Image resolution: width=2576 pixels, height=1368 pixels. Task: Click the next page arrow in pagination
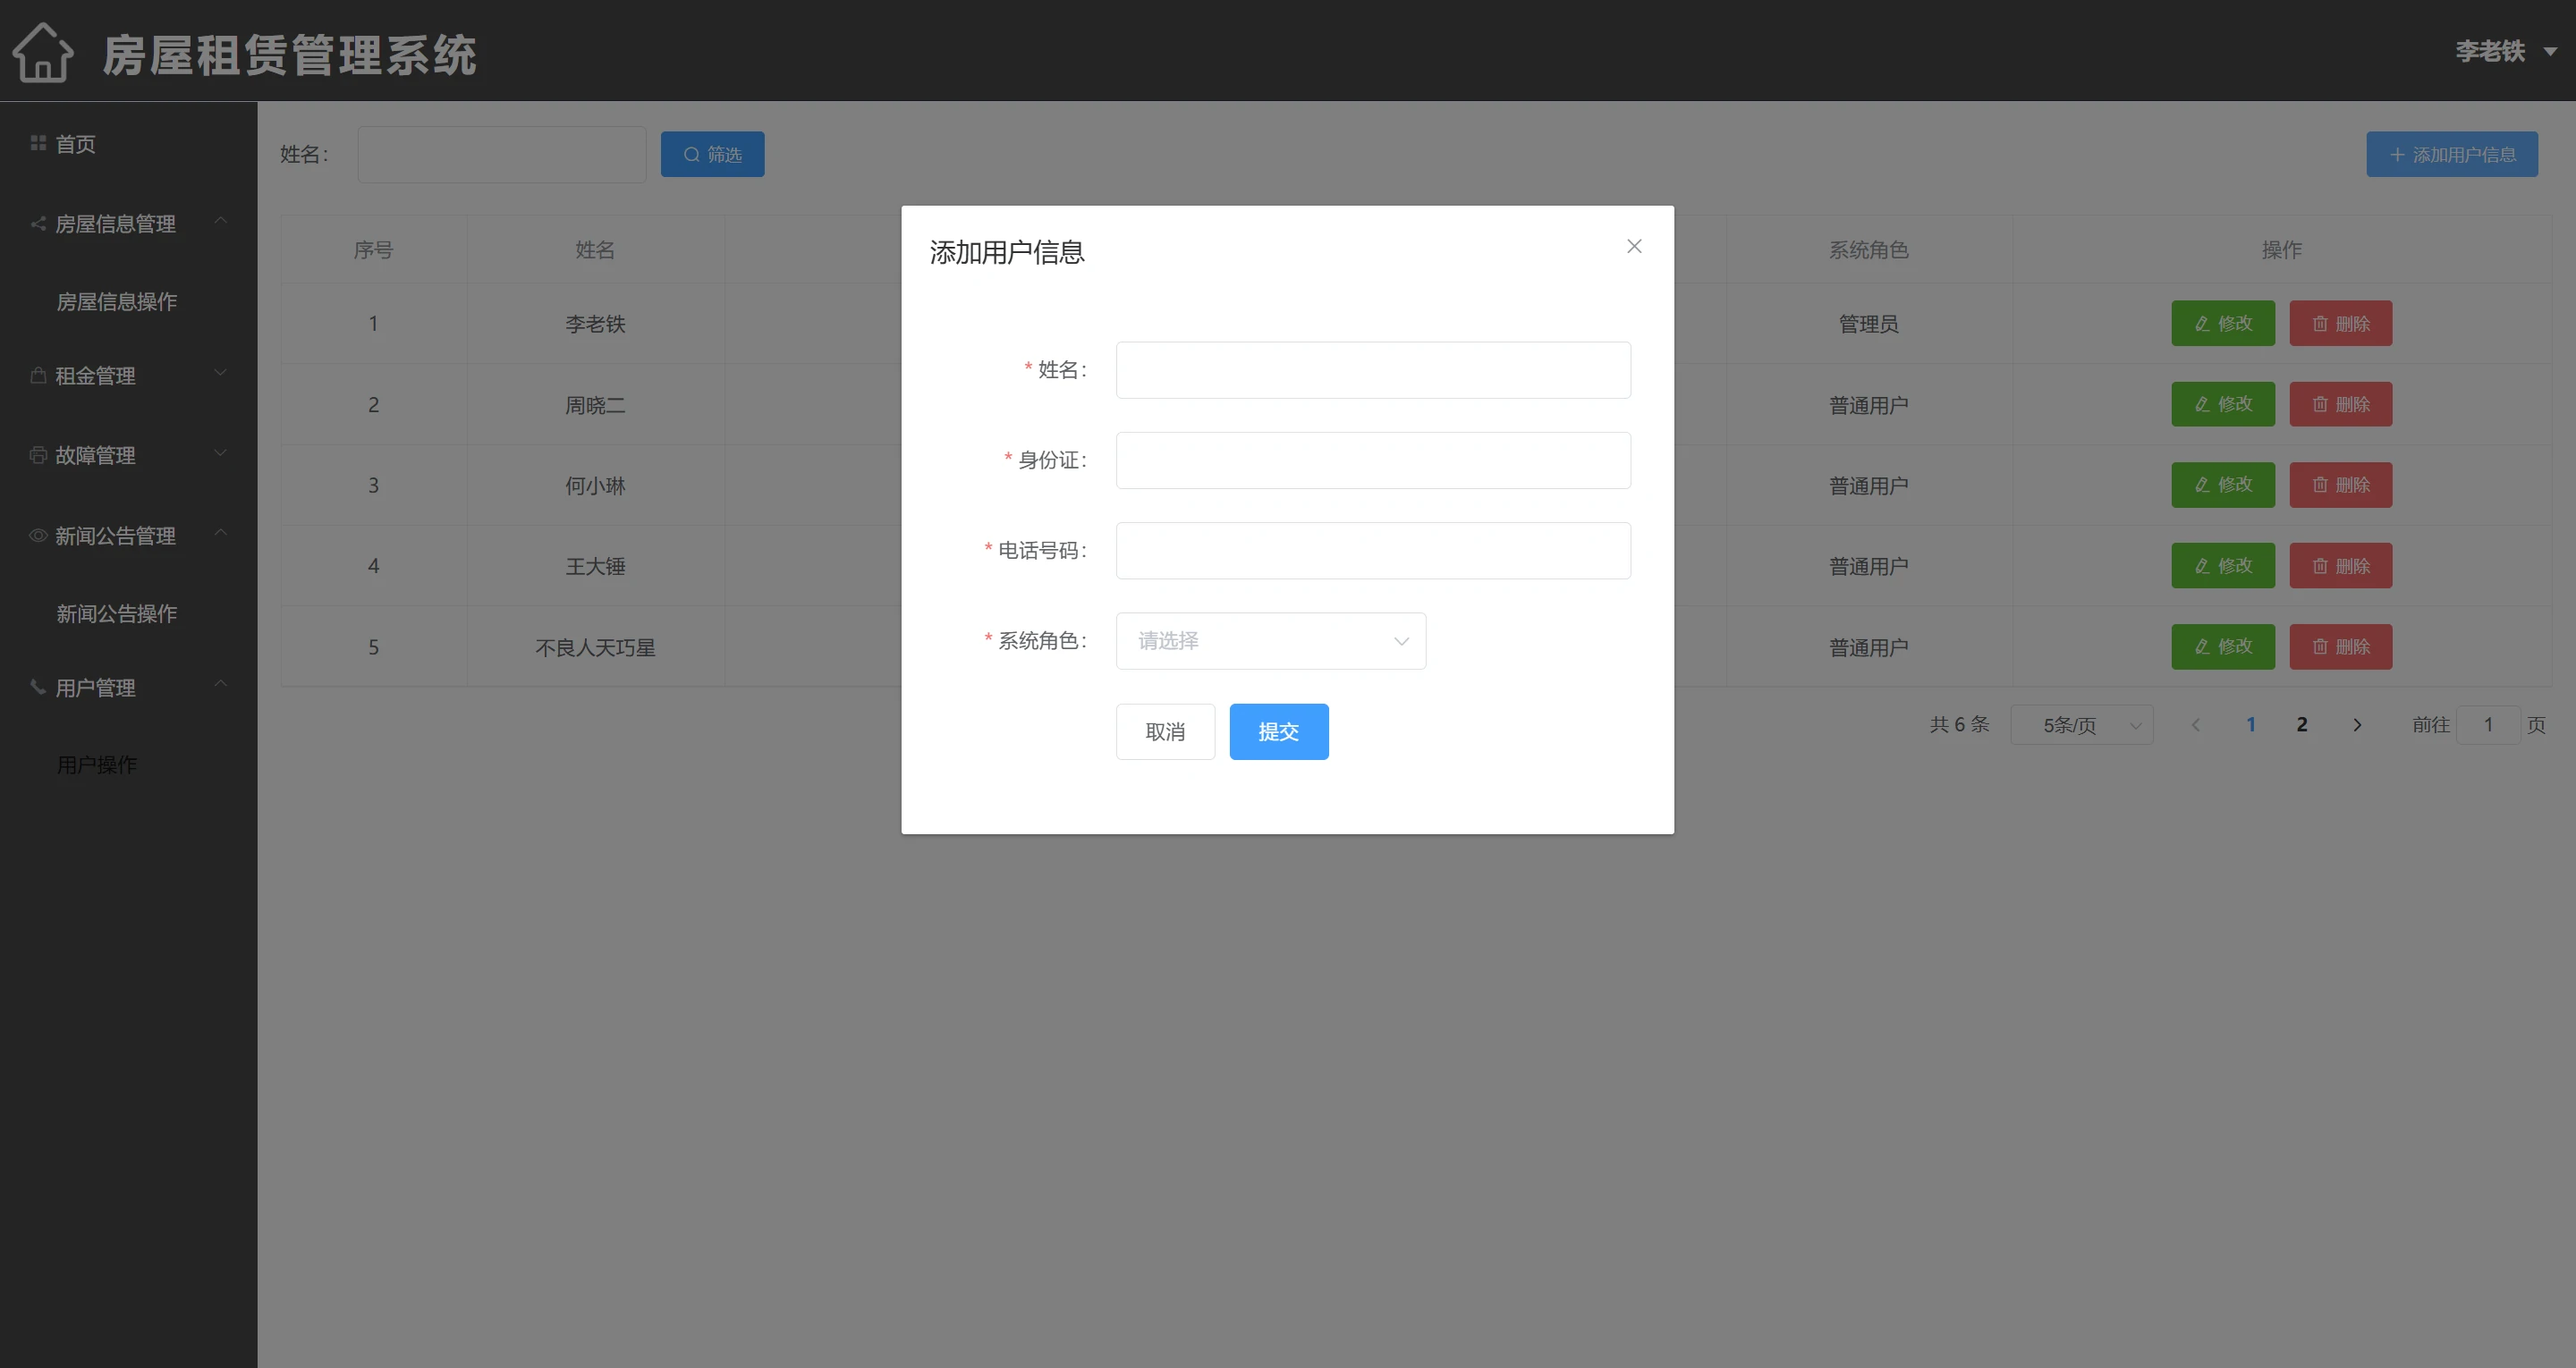click(2357, 725)
